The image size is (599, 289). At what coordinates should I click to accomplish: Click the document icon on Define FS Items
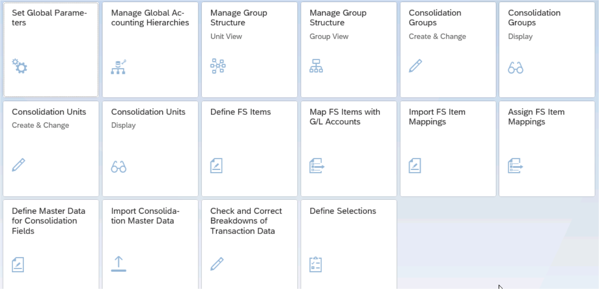click(216, 166)
